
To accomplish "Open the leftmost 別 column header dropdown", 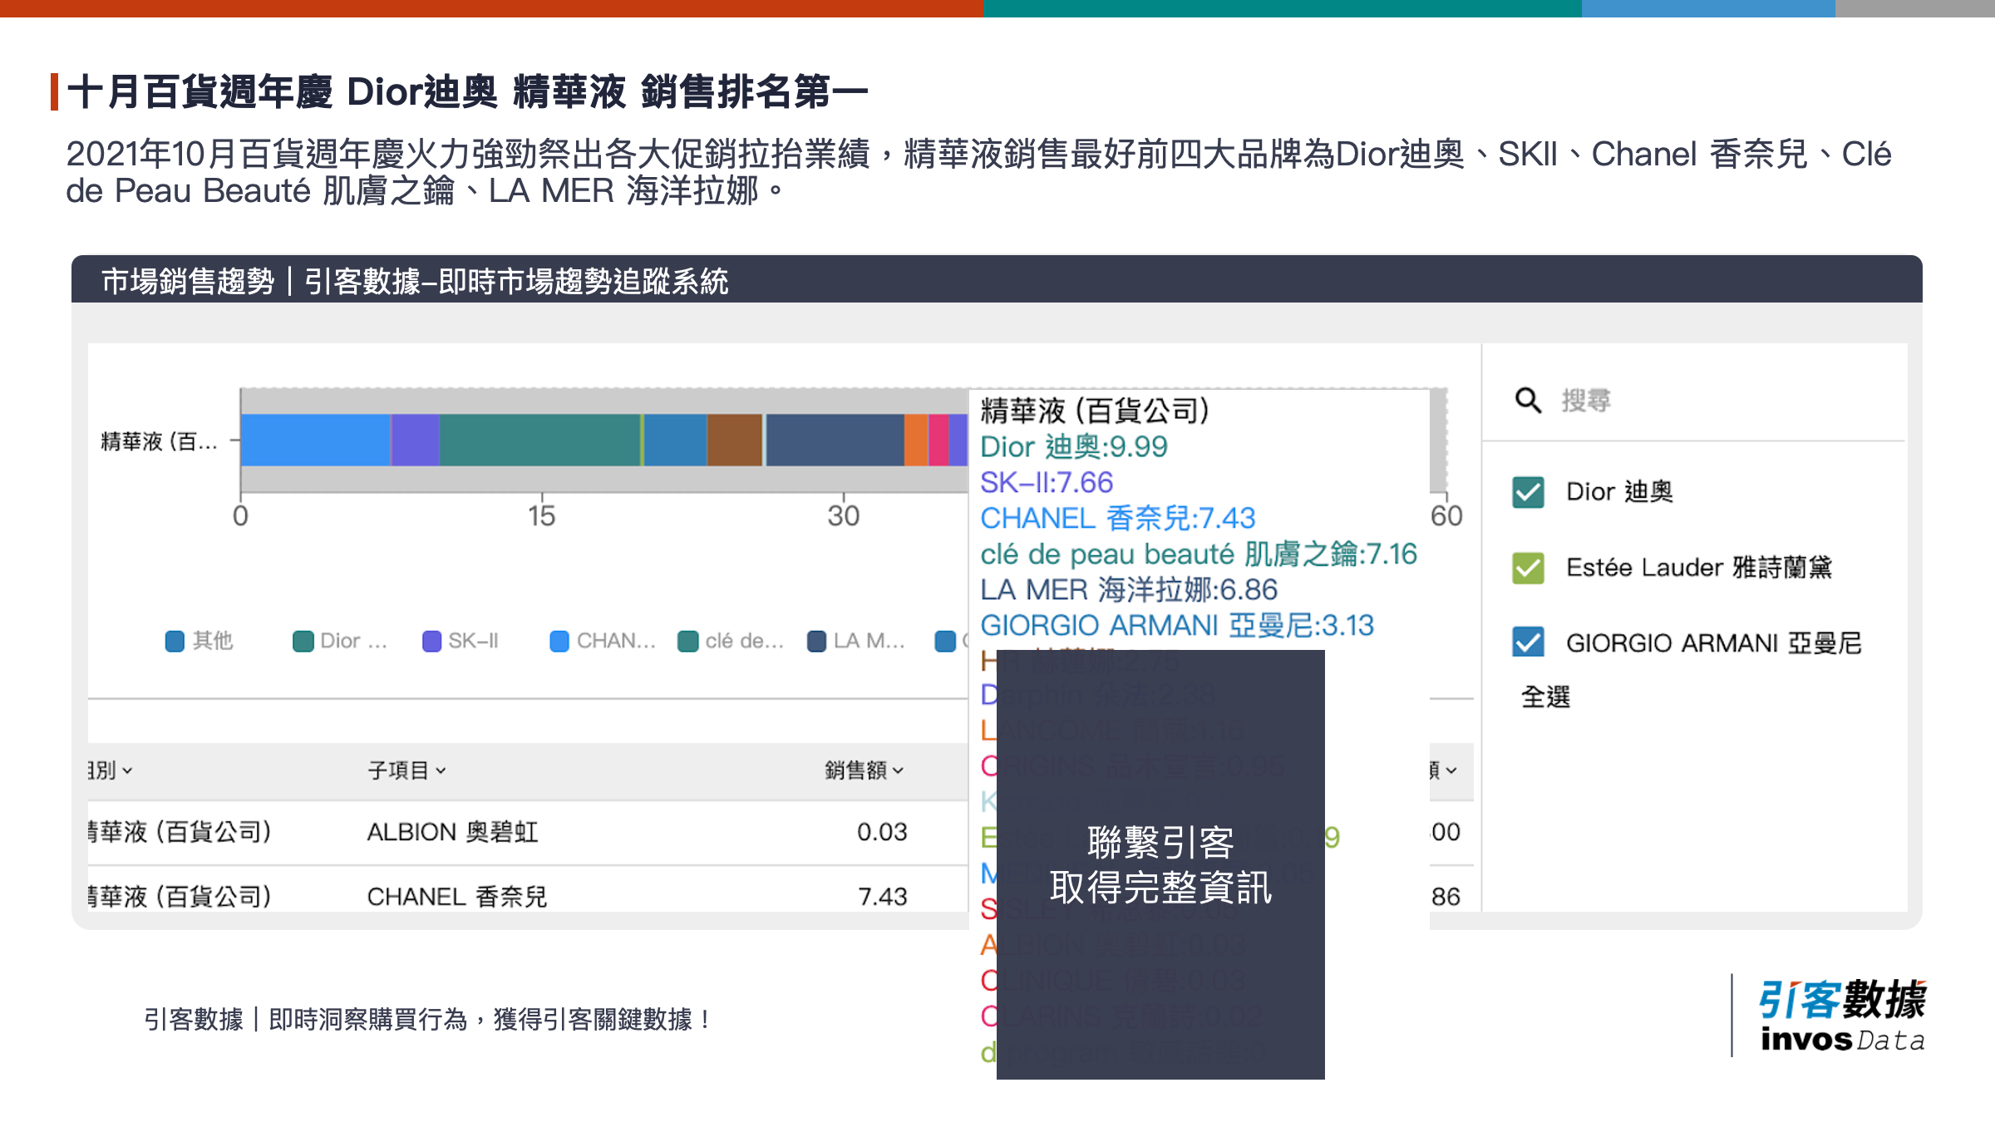I will point(111,770).
